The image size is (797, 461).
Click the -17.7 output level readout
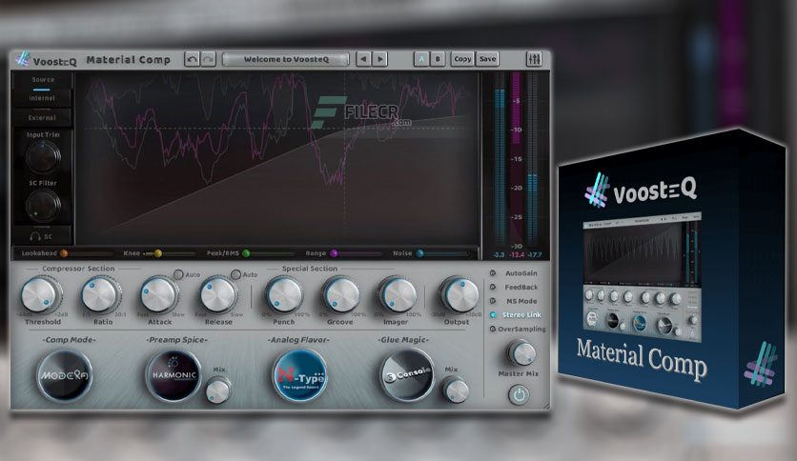(x=535, y=255)
